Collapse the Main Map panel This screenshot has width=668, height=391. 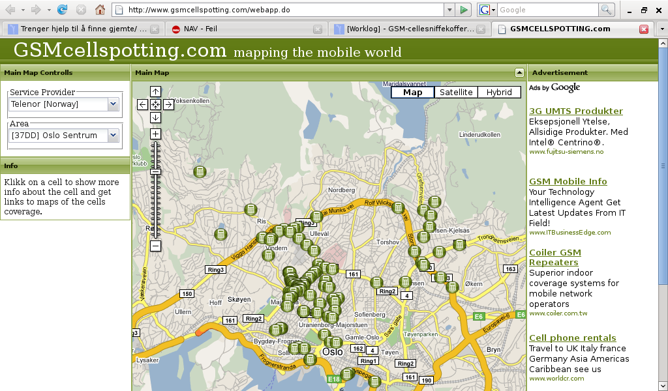point(519,73)
